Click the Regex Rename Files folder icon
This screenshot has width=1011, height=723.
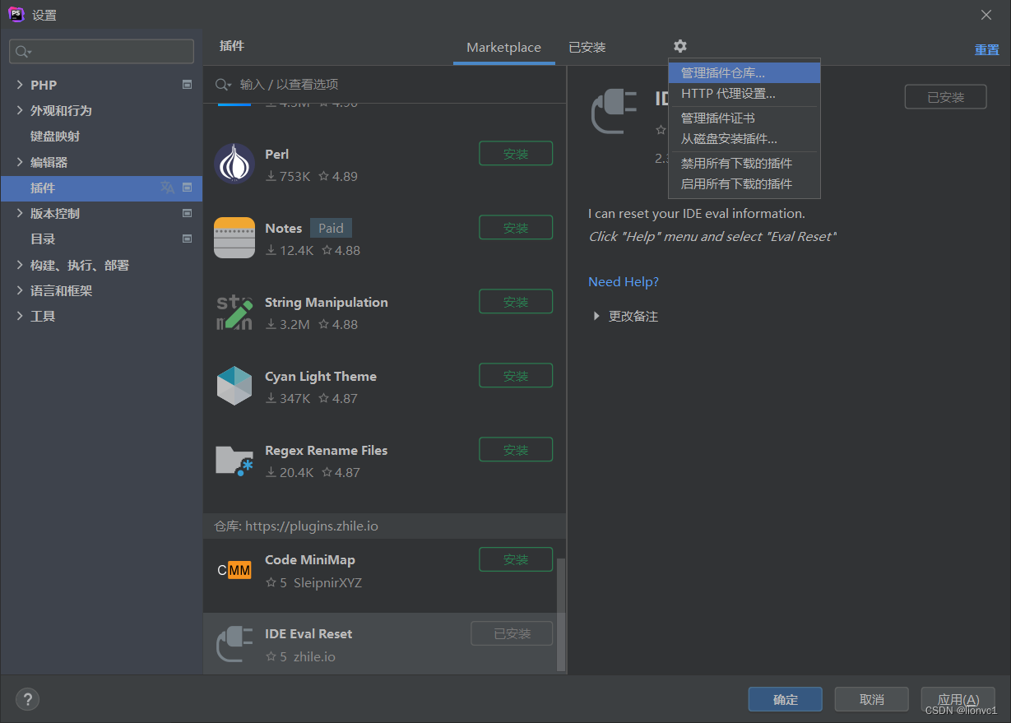[234, 461]
